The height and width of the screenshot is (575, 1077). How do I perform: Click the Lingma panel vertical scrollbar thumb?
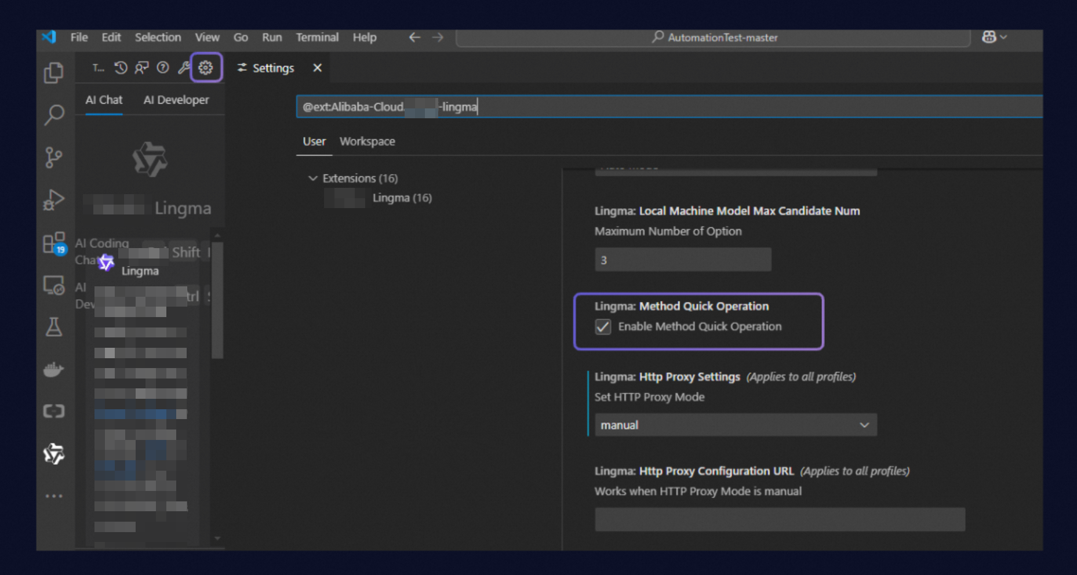coord(217,300)
